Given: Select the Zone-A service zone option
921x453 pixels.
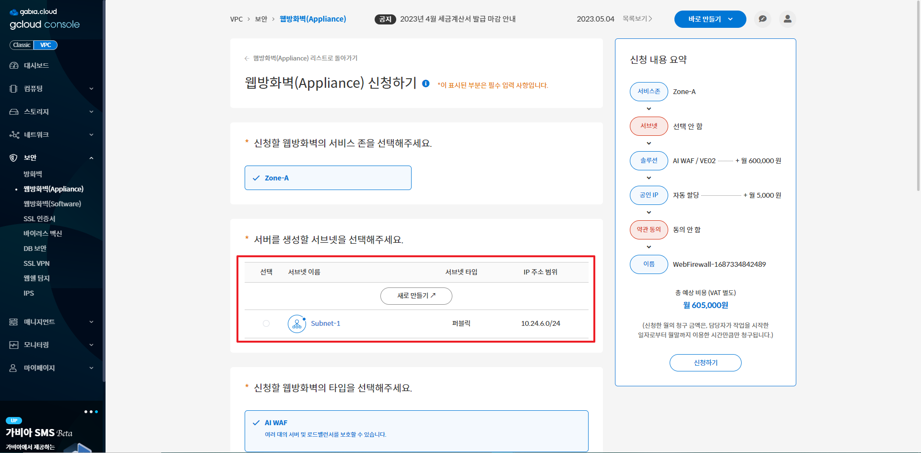Looking at the screenshot, I should point(328,178).
